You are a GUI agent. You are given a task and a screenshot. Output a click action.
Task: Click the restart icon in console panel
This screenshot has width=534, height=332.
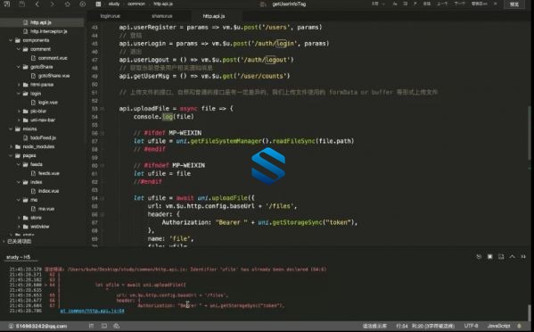(479, 256)
